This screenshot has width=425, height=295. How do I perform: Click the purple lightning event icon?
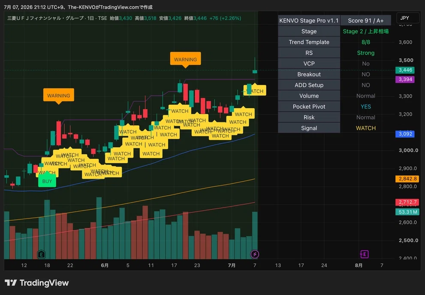click(254, 254)
